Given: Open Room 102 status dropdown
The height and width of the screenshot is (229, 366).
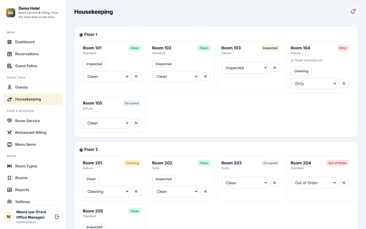Looking at the screenshot, I should pos(175,77).
